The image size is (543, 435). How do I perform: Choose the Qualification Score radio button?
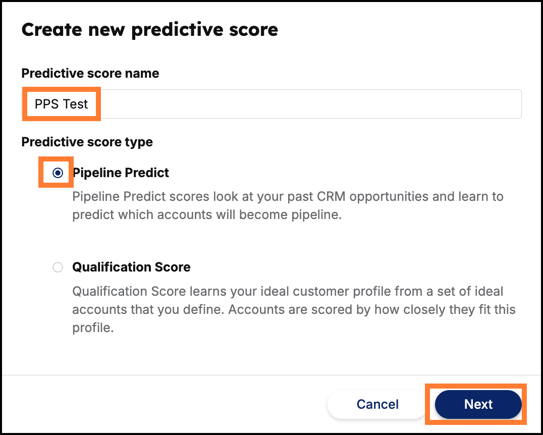click(x=58, y=267)
